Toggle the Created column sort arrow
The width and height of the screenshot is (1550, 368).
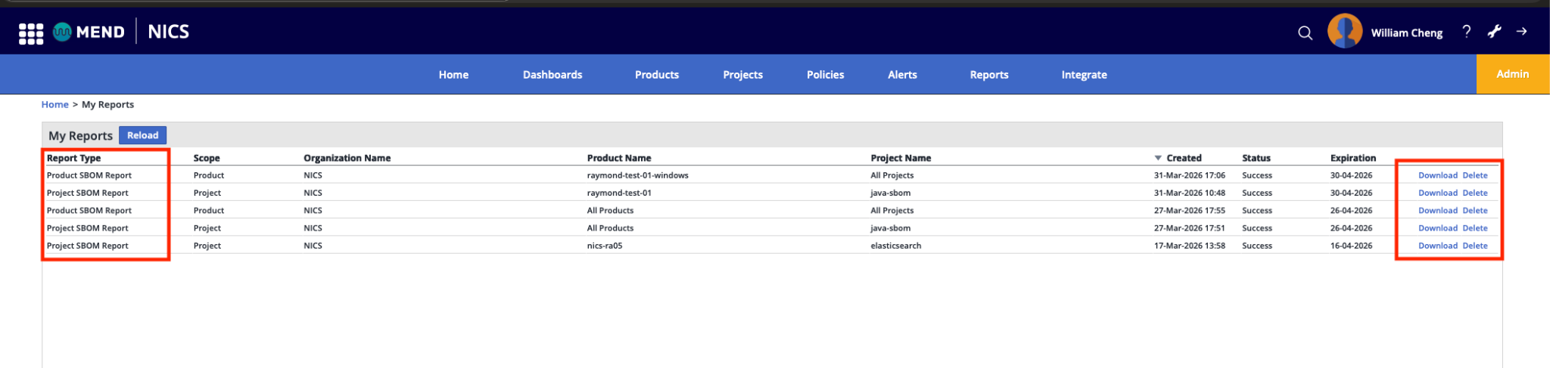click(1158, 158)
